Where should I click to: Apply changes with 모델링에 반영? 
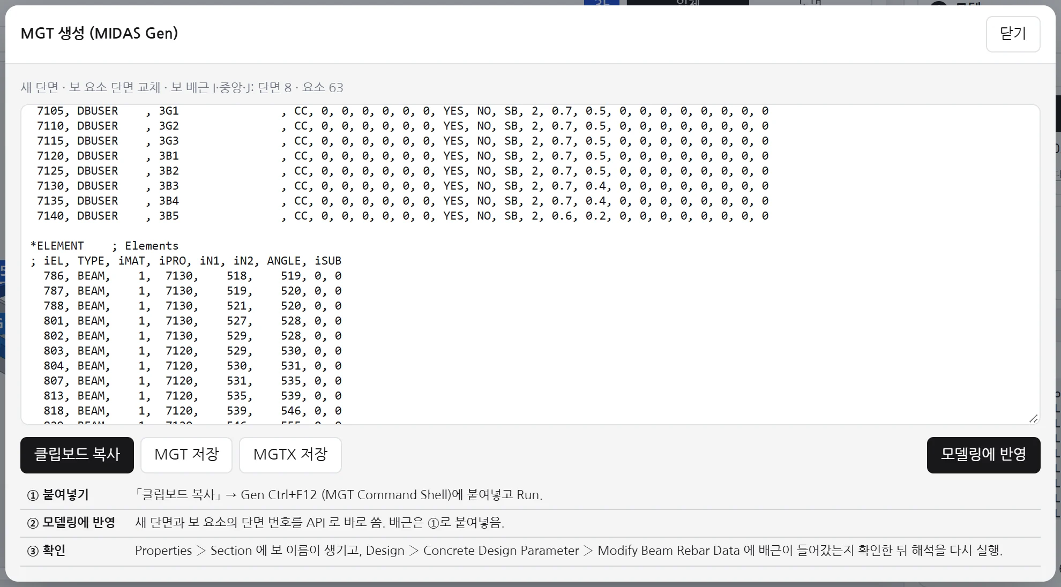[x=983, y=455]
